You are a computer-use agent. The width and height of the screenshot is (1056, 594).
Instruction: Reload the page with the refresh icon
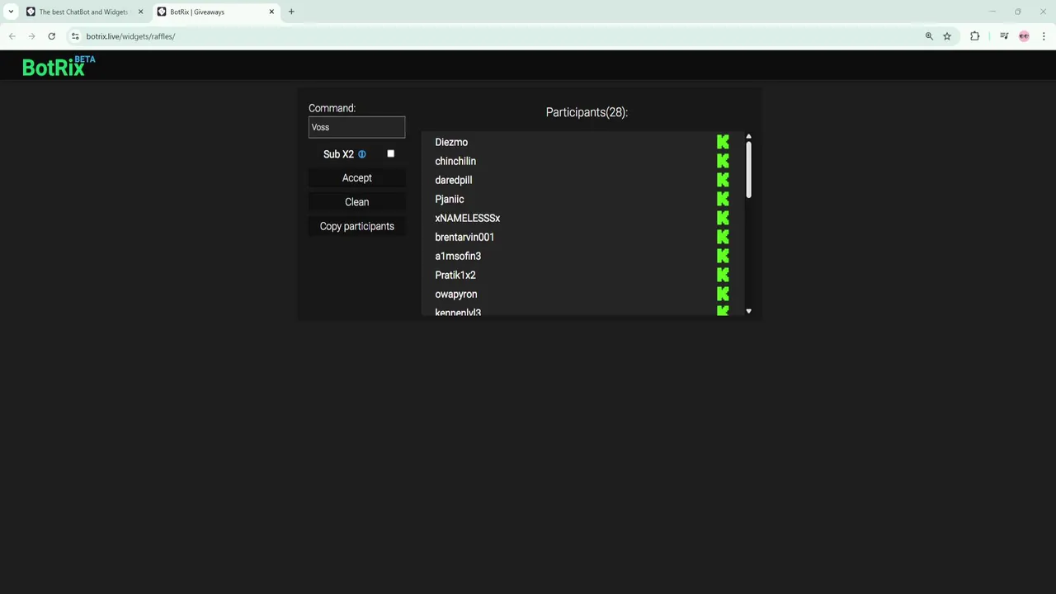tap(51, 36)
